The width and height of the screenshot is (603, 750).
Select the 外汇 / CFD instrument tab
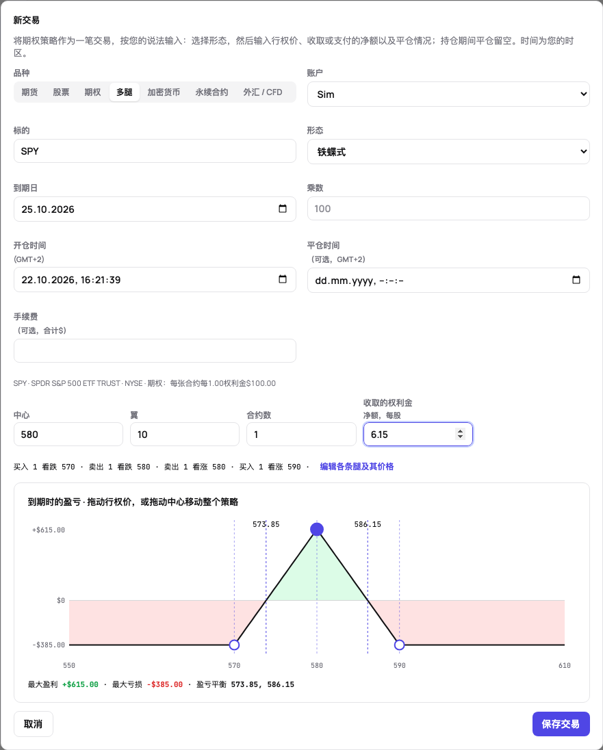263,92
